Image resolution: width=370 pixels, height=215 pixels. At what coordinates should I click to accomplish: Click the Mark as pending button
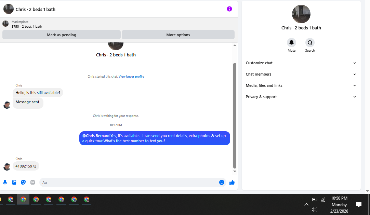61,35
